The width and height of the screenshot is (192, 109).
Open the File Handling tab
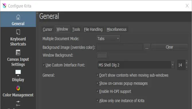click(x=93, y=30)
